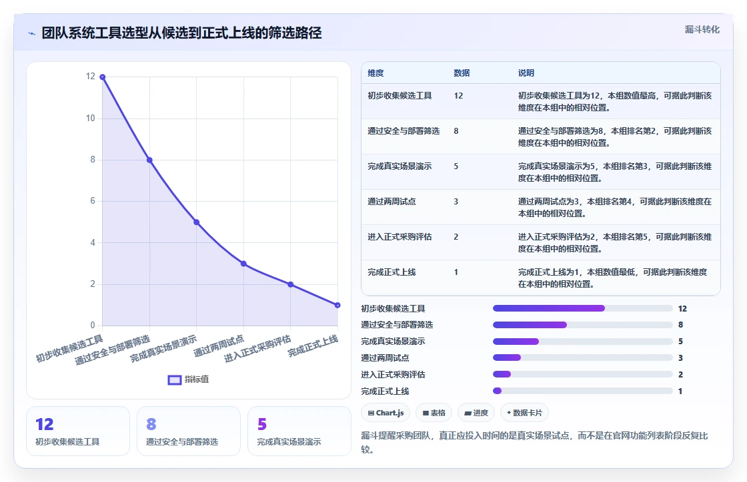Click table cell 完成真实场景演示
Image resolution: width=747 pixels, height=482 pixels.
pyautogui.click(x=400, y=166)
